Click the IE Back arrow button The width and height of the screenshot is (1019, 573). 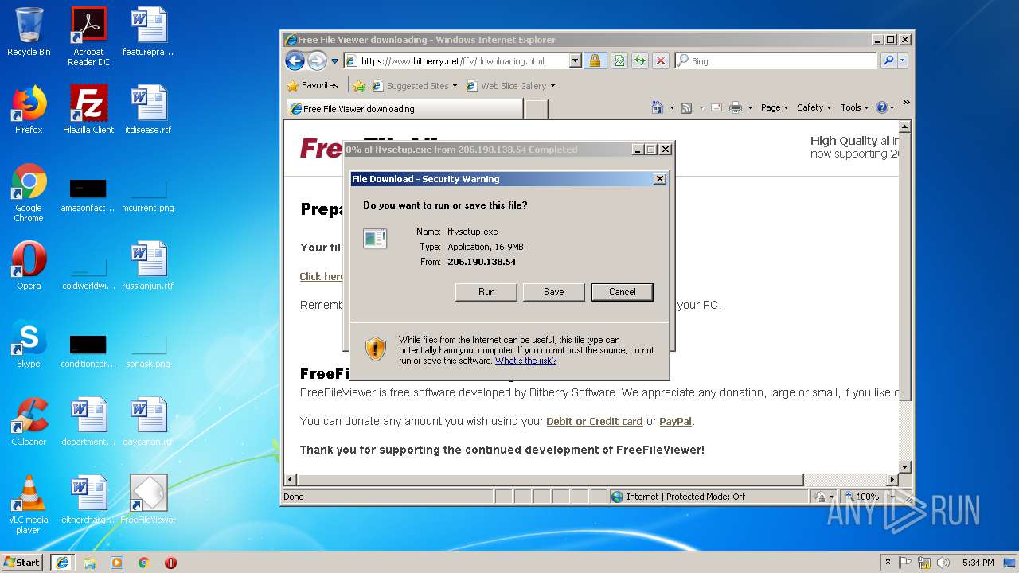(x=295, y=60)
